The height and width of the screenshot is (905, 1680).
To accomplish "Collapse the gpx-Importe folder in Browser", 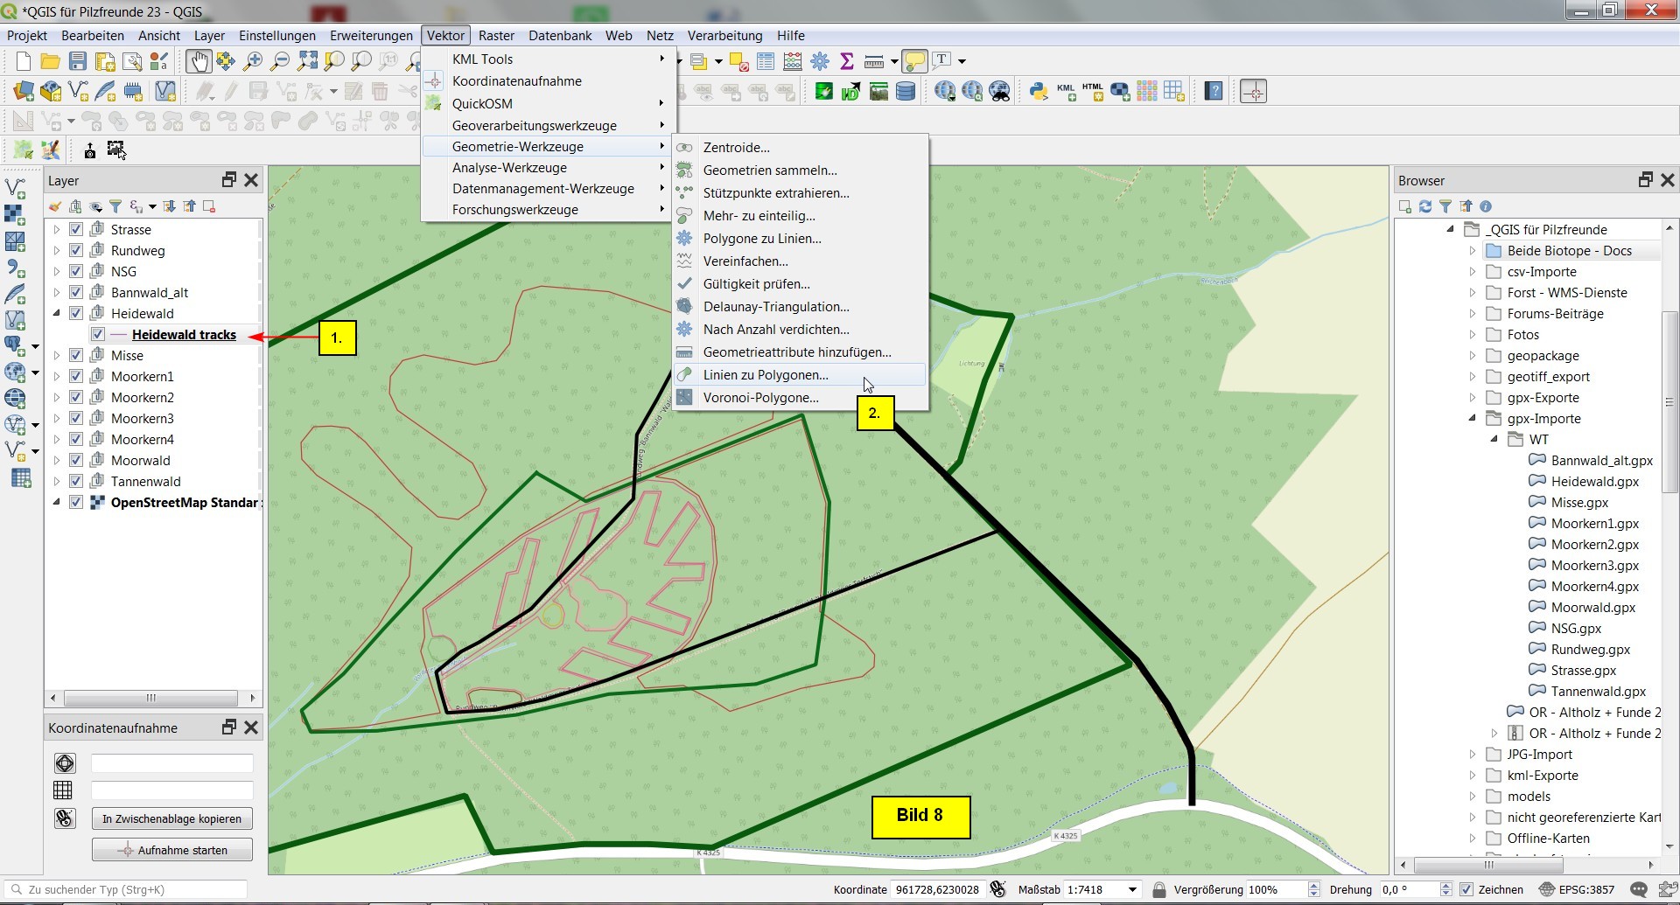I will pos(1473,419).
